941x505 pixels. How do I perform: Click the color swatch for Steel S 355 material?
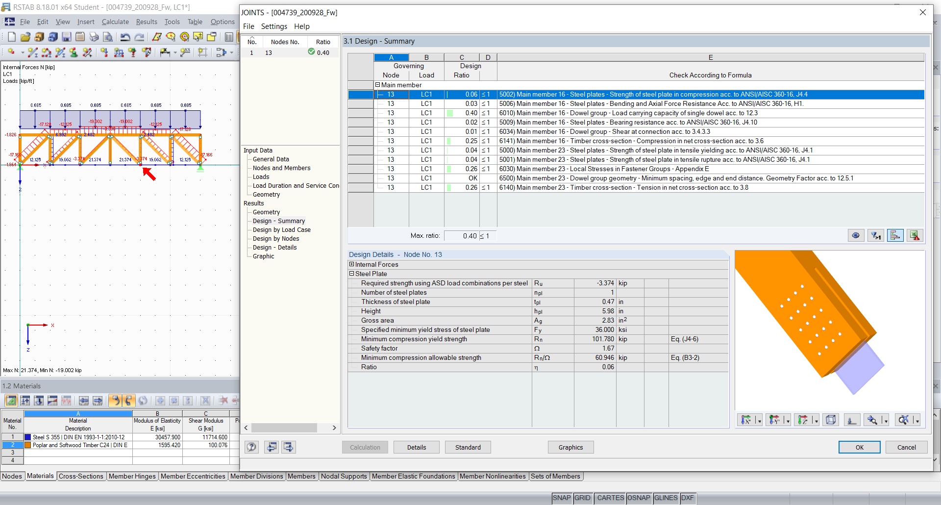click(27, 437)
